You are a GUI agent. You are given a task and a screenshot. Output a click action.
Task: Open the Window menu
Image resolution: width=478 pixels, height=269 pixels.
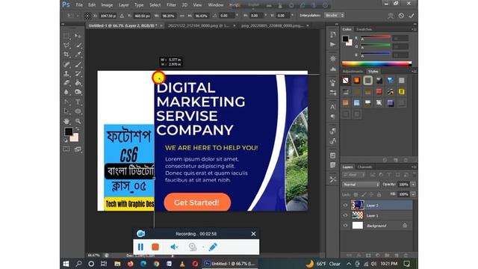(x=216, y=5)
